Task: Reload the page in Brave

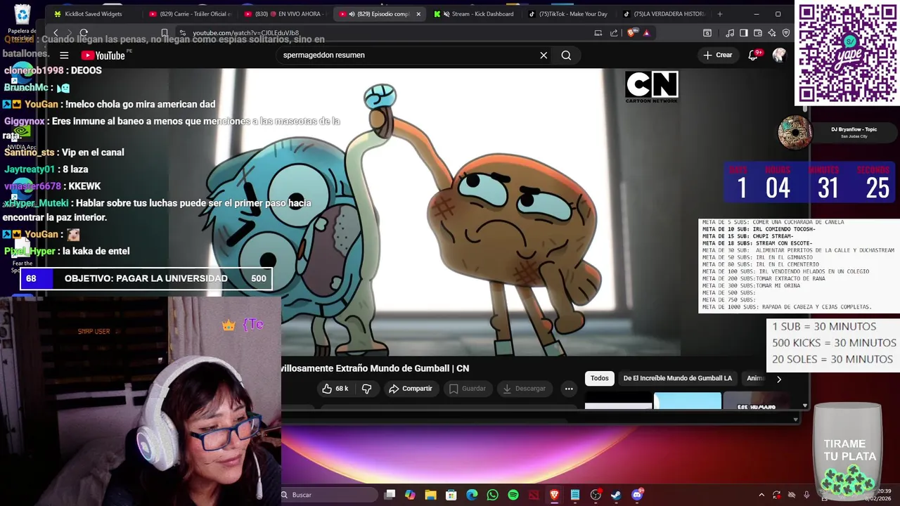Action: click(x=84, y=33)
